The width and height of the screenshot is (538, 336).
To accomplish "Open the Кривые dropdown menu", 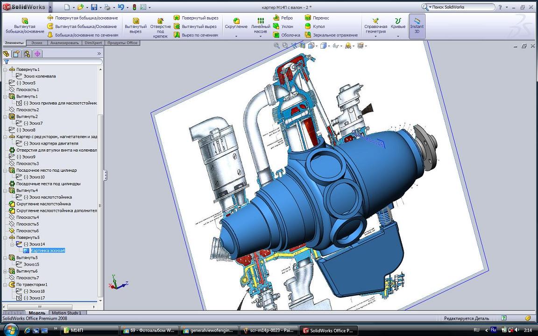I will click(398, 36).
